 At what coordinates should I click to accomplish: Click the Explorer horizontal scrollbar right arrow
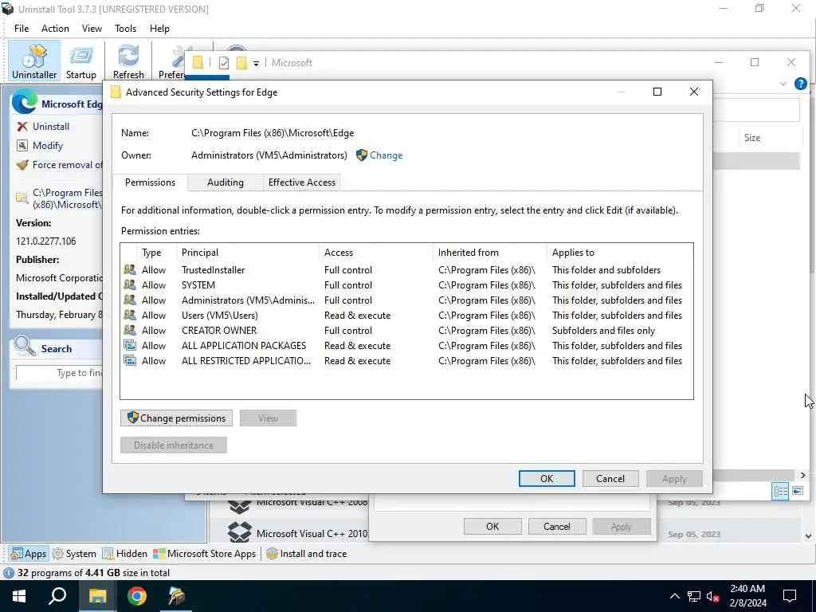pyautogui.click(x=802, y=475)
